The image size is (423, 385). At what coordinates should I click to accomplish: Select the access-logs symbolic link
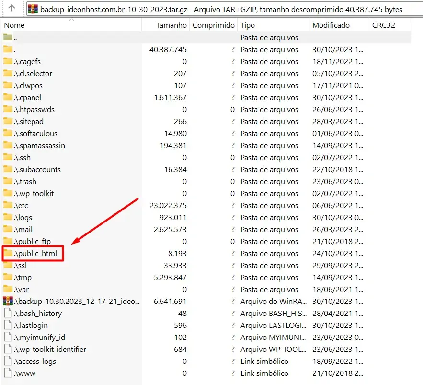(x=35, y=361)
